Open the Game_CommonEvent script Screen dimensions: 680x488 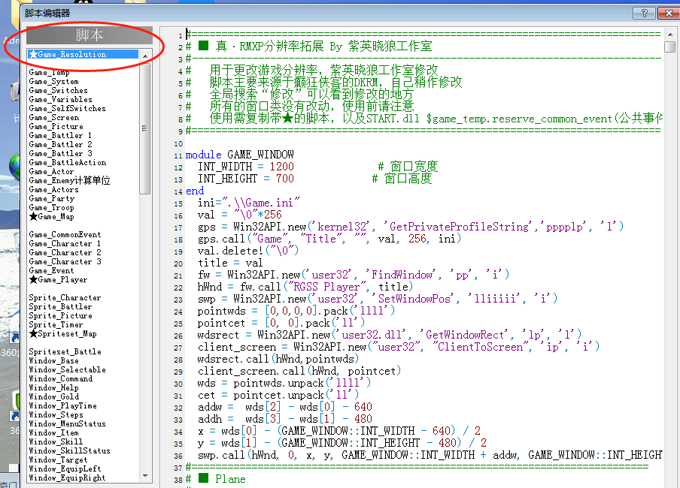tap(65, 235)
